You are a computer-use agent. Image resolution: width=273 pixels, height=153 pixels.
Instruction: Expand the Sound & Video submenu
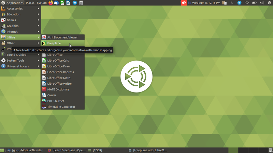(20, 55)
